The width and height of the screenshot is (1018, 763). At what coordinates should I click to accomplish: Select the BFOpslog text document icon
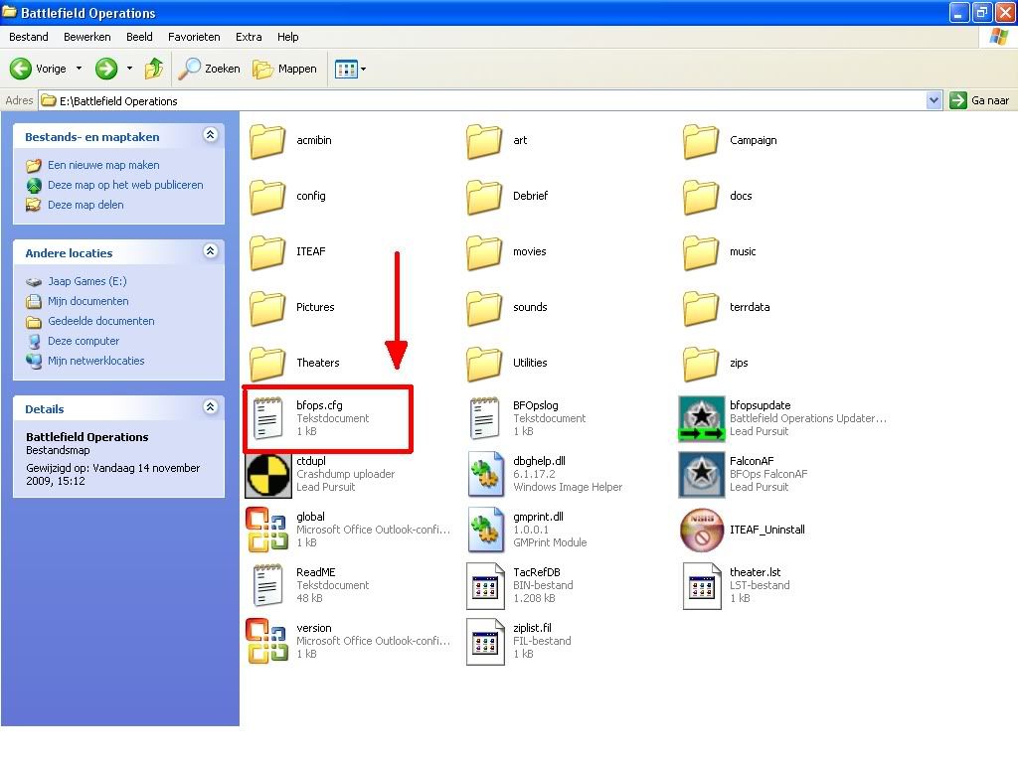point(484,418)
